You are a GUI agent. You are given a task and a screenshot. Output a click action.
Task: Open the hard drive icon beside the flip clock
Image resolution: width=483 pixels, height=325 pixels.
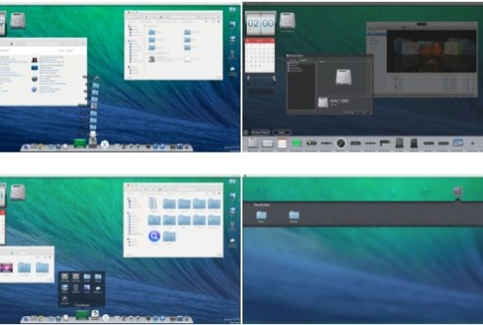point(287,21)
